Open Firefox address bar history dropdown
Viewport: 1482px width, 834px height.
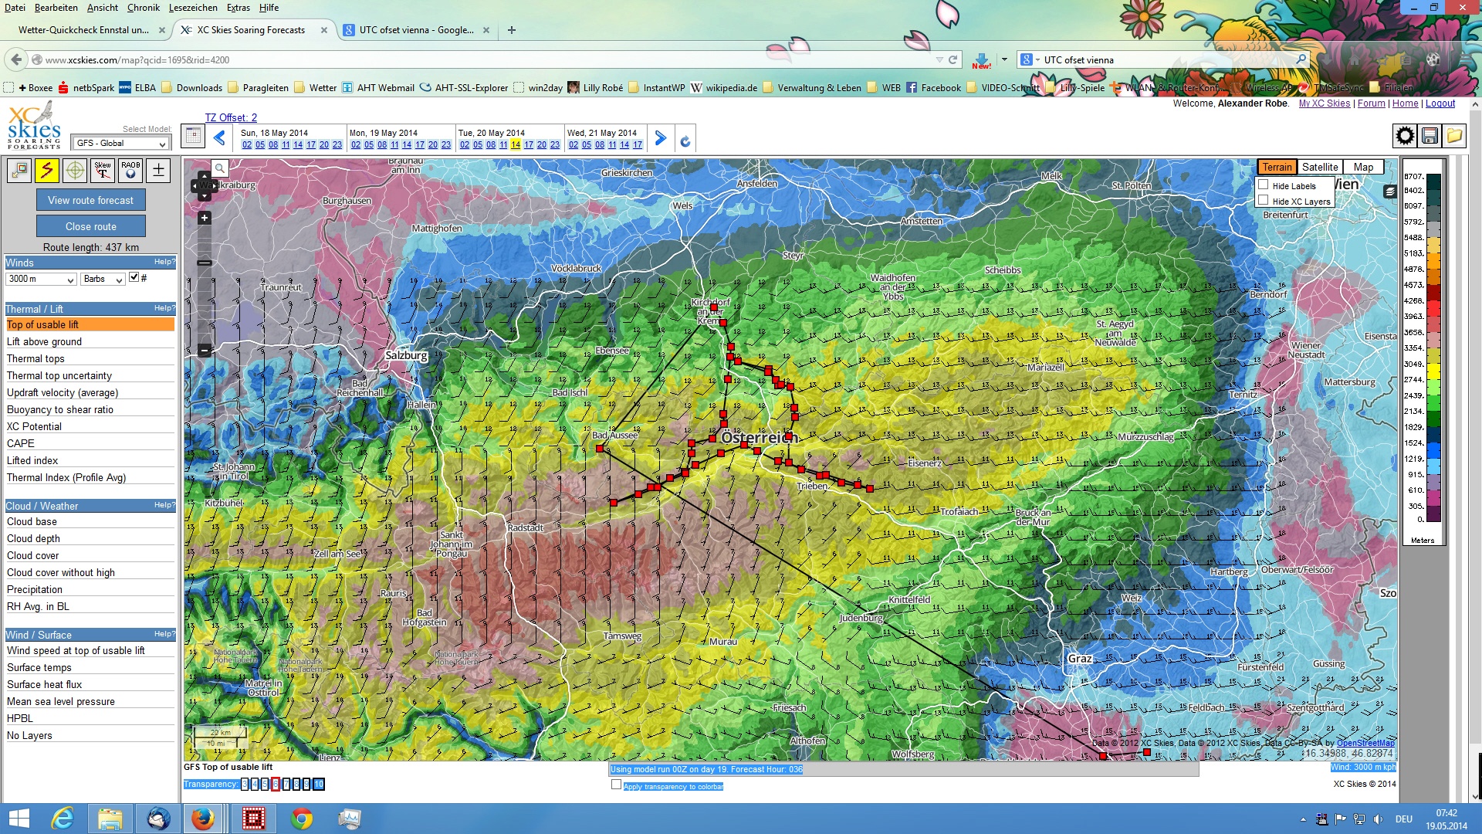(939, 59)
